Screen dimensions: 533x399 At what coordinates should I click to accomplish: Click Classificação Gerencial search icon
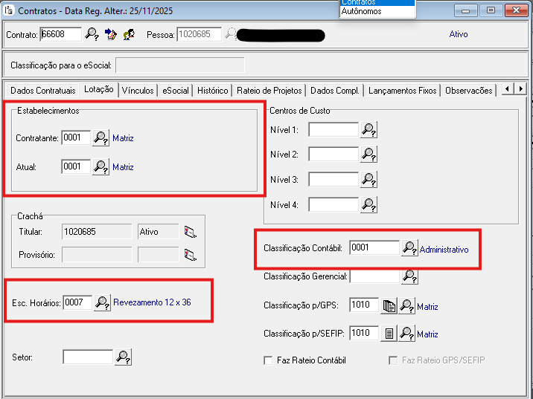[409, 276]
